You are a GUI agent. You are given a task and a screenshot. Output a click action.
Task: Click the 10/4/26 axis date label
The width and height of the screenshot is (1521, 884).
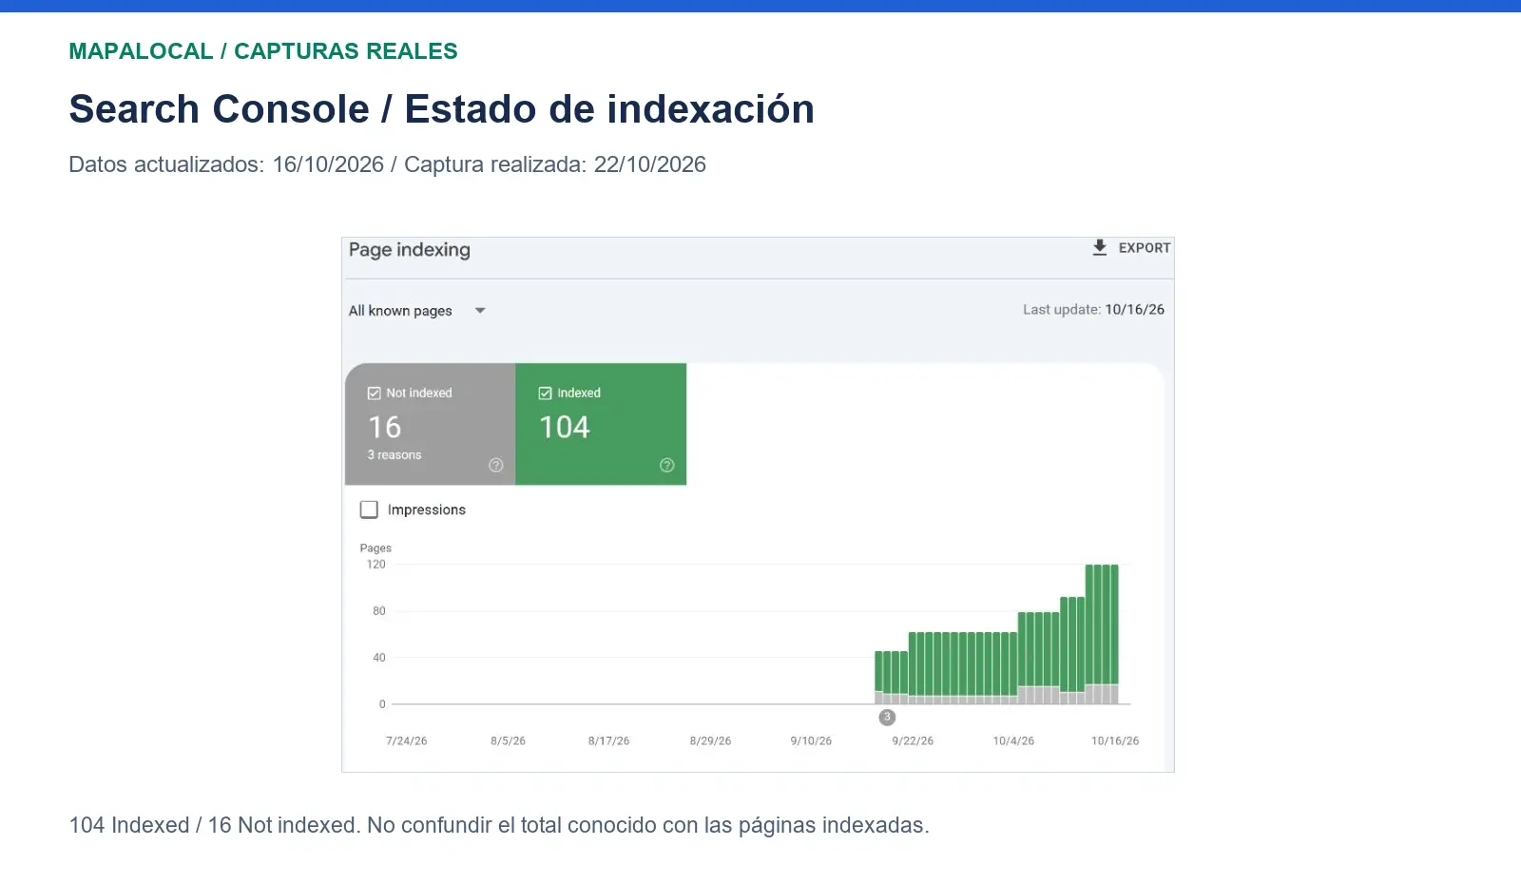coord(1013,740)
